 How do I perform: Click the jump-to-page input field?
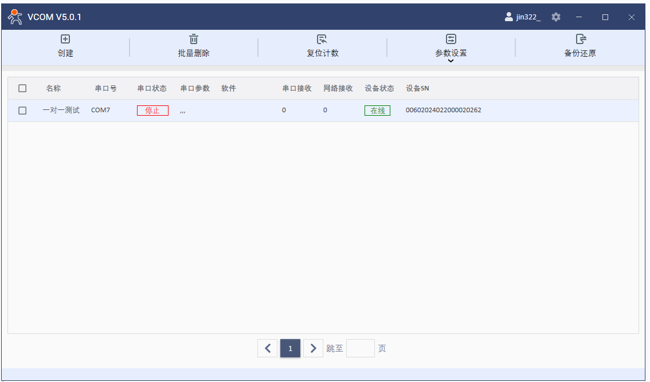click(360, 348)
